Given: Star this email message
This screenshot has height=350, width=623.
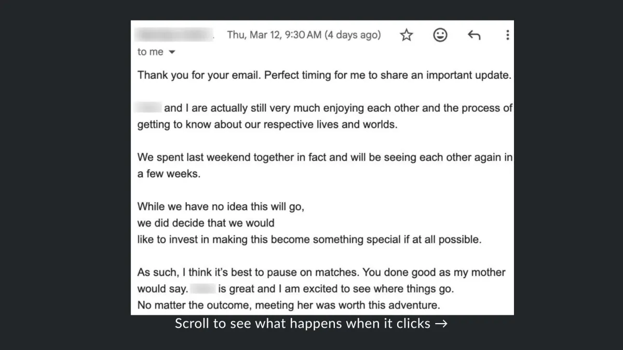Looking at the screenshot, I should (x=407, y=35).
